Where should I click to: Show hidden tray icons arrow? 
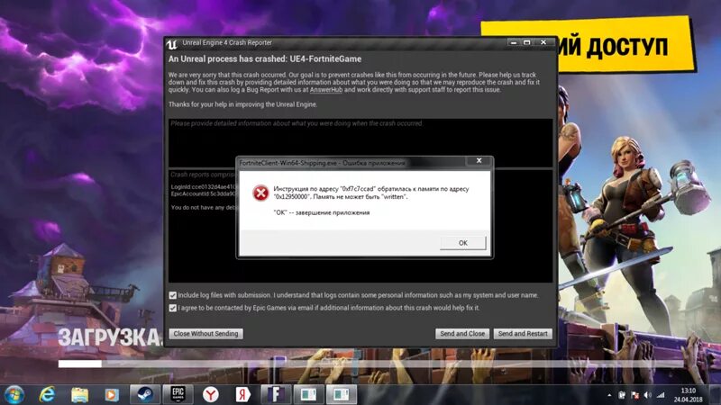coord(609,395)
